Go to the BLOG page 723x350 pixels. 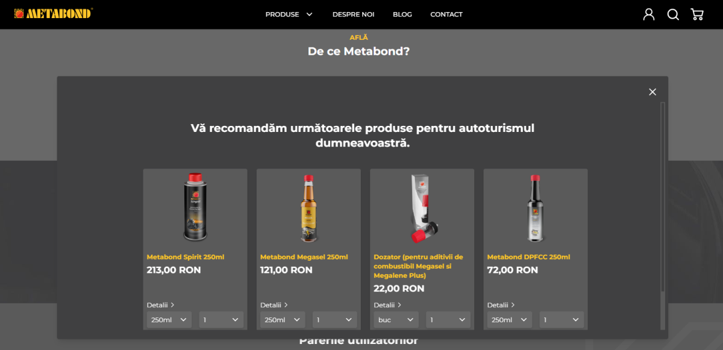(402, 14)
